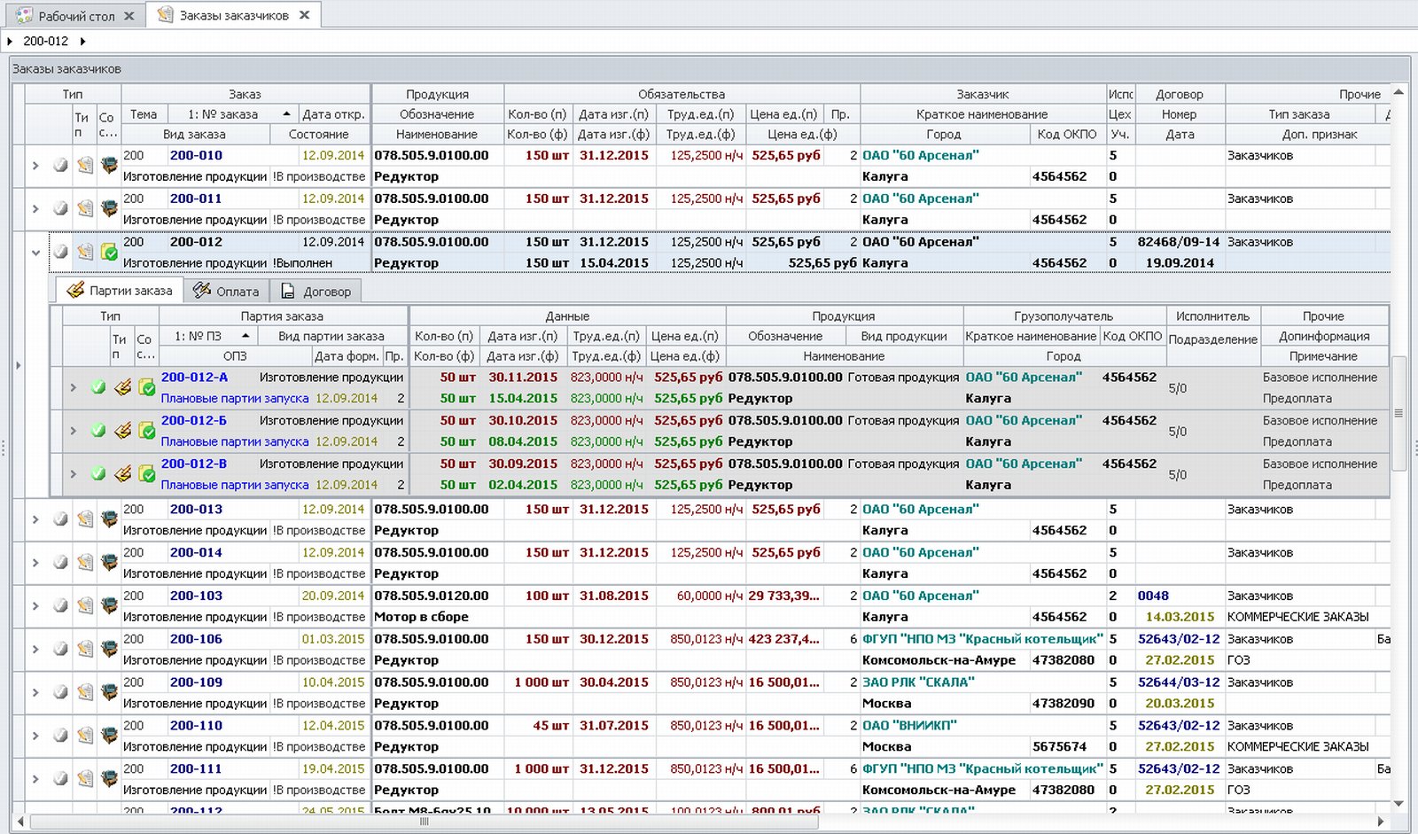The image size is (1418, 834).
Task: Expand batch row 200-012-Б details
Action: (74, 431)
